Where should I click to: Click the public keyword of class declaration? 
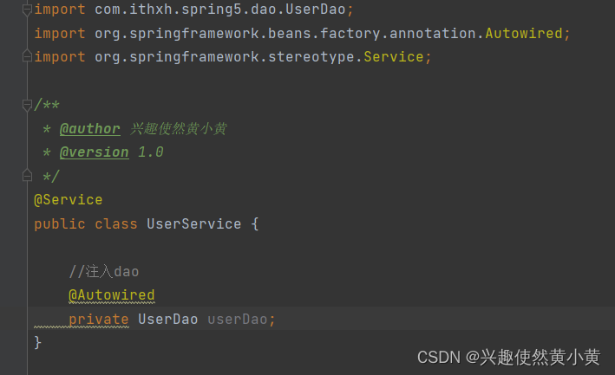(x=60, y=224)
